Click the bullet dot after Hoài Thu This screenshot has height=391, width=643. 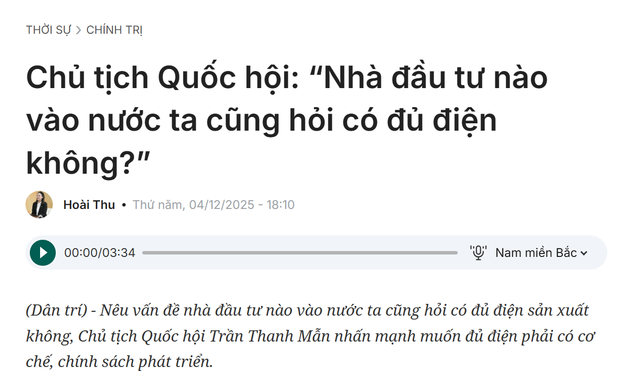point(124,205)
